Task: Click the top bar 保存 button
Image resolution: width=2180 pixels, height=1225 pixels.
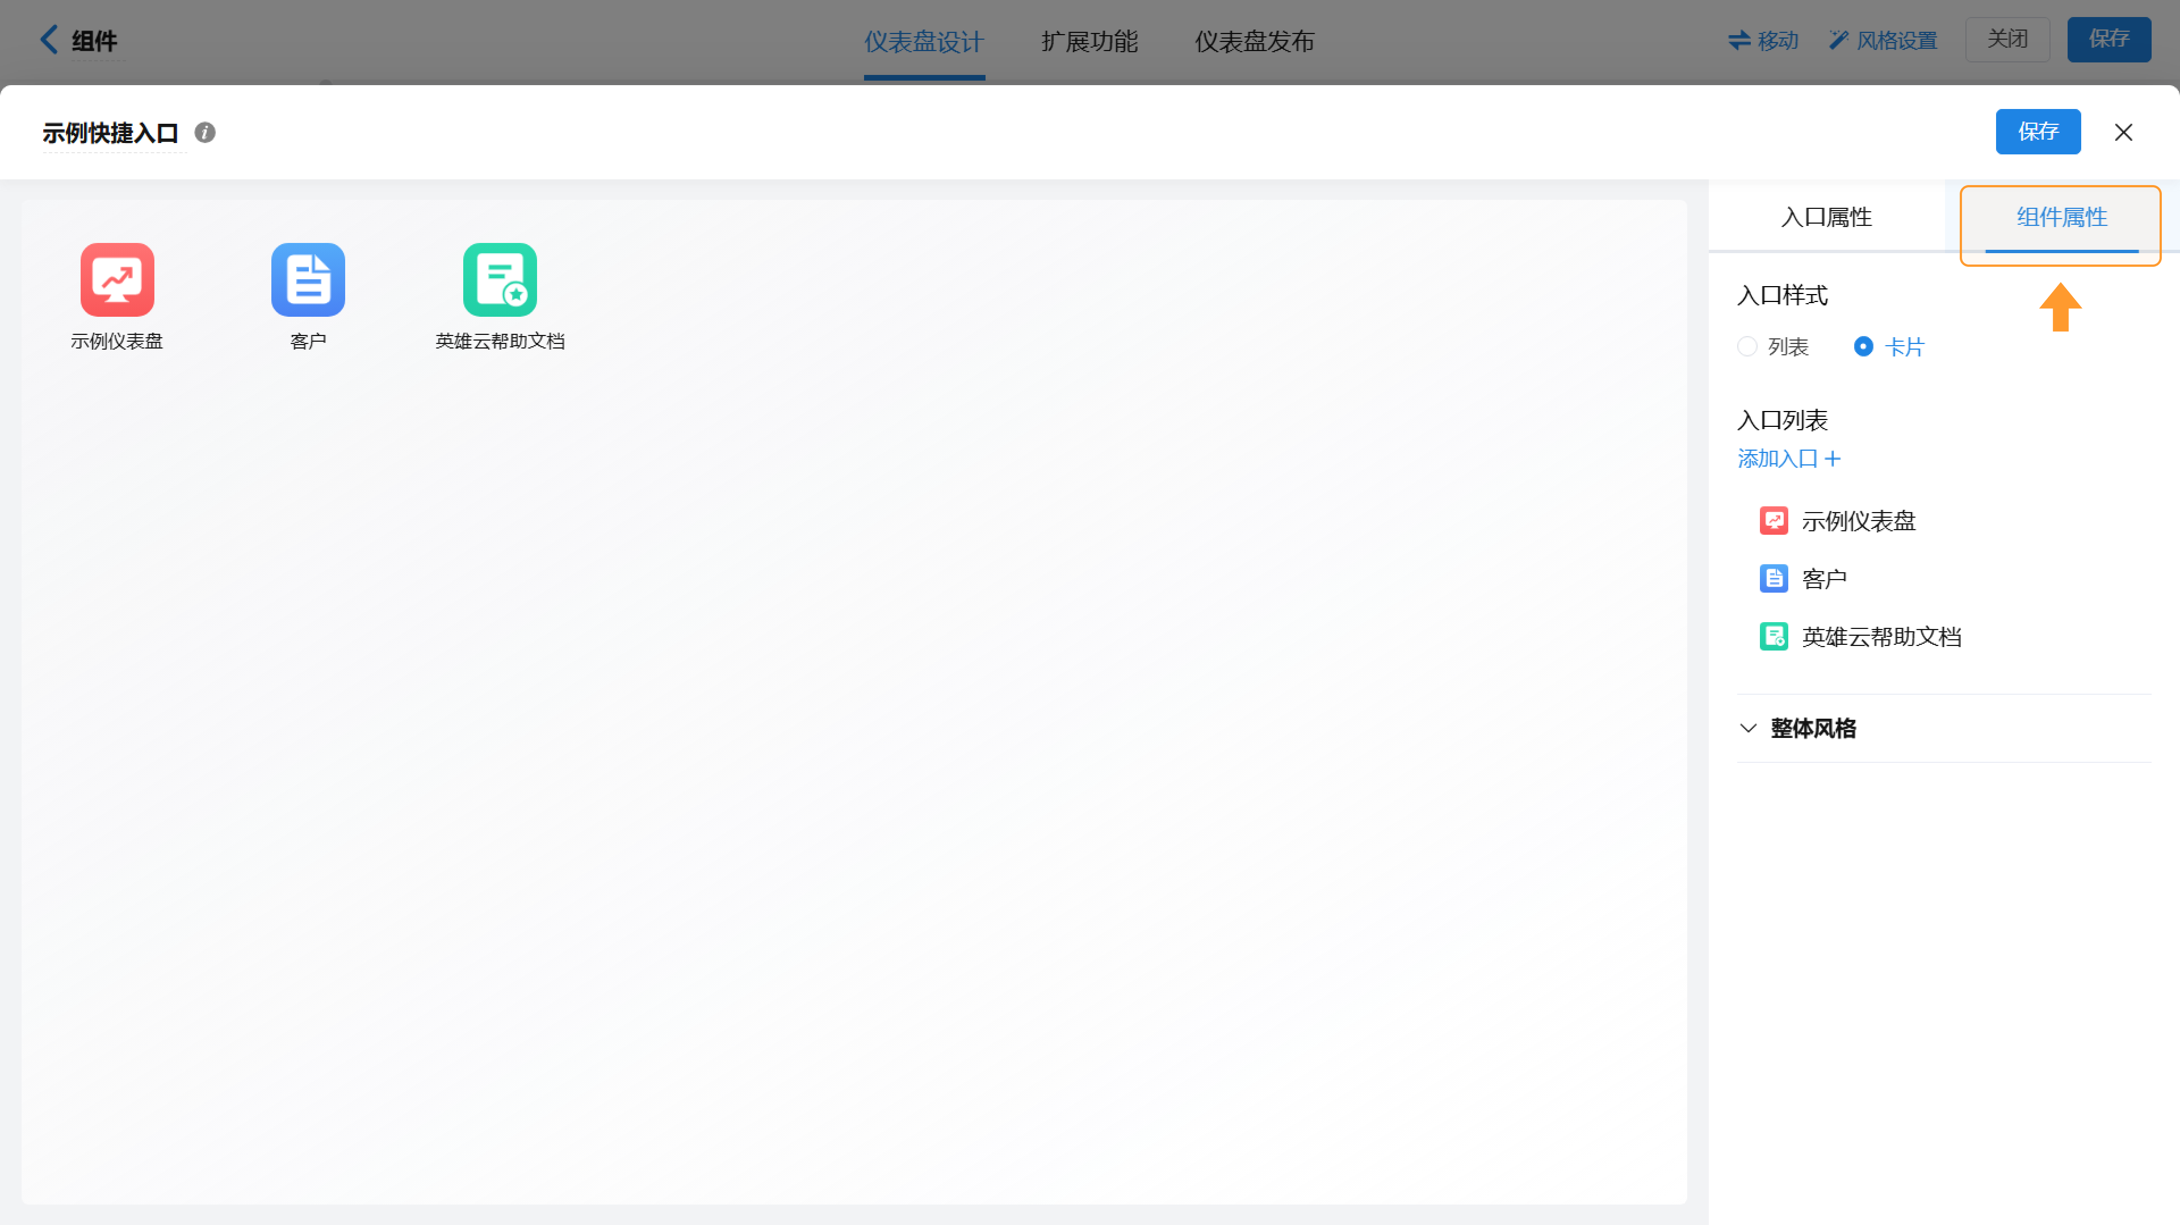Action: click(x=2109, y=39)
